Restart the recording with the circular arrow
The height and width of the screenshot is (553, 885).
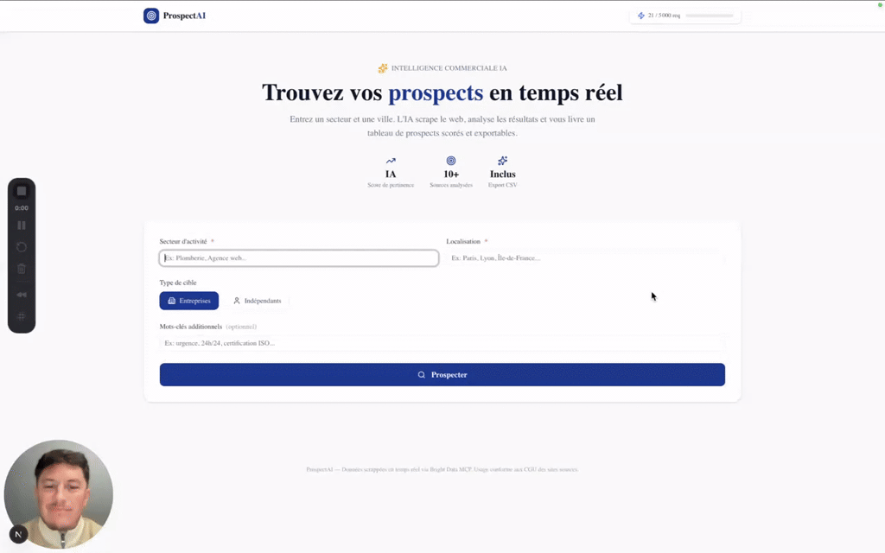click(x=22, y=247)
